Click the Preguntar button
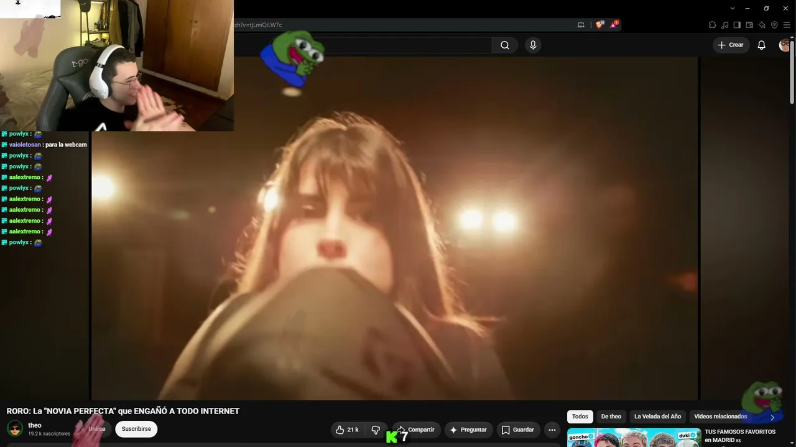Image resolution: width=796 pixels, height=447 pixels. click(x=468, y=430)
